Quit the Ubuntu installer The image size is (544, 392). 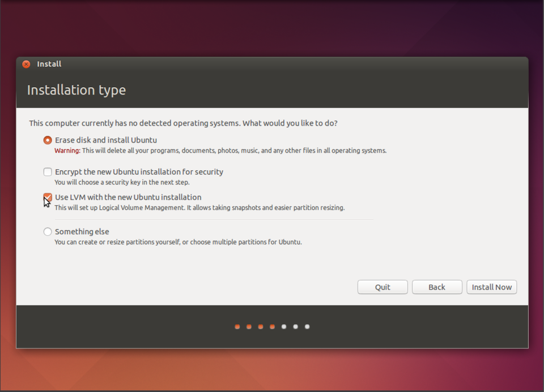coord(382,287)
